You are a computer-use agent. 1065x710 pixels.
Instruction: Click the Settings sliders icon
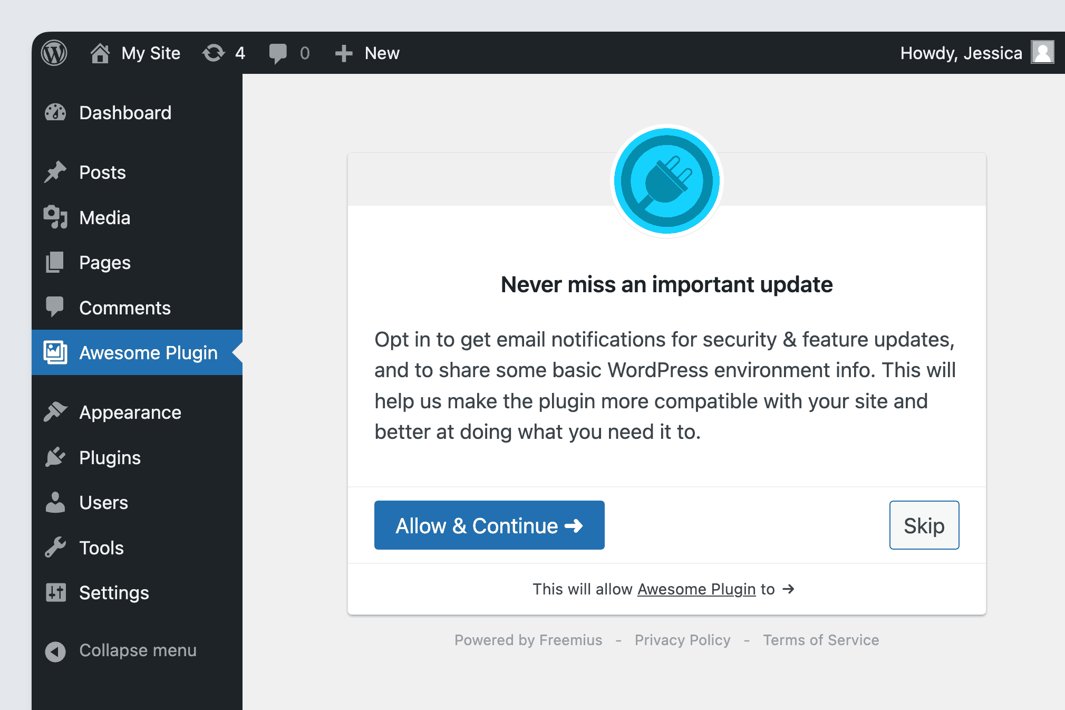click(55, 592)
